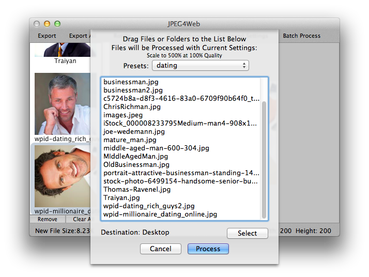Click the wpid-dating_rich thumbnail image
369x277 pixels.
63,104
